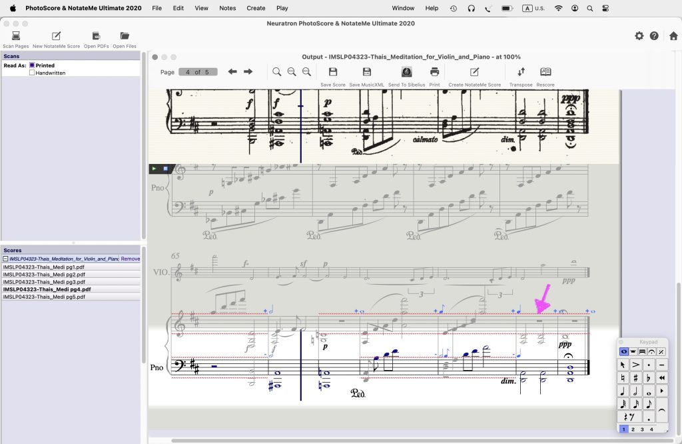Enable the Handwritten read-as checkbox
The width and height of the screenshot is (682, 444).
[x=32, y=73]
